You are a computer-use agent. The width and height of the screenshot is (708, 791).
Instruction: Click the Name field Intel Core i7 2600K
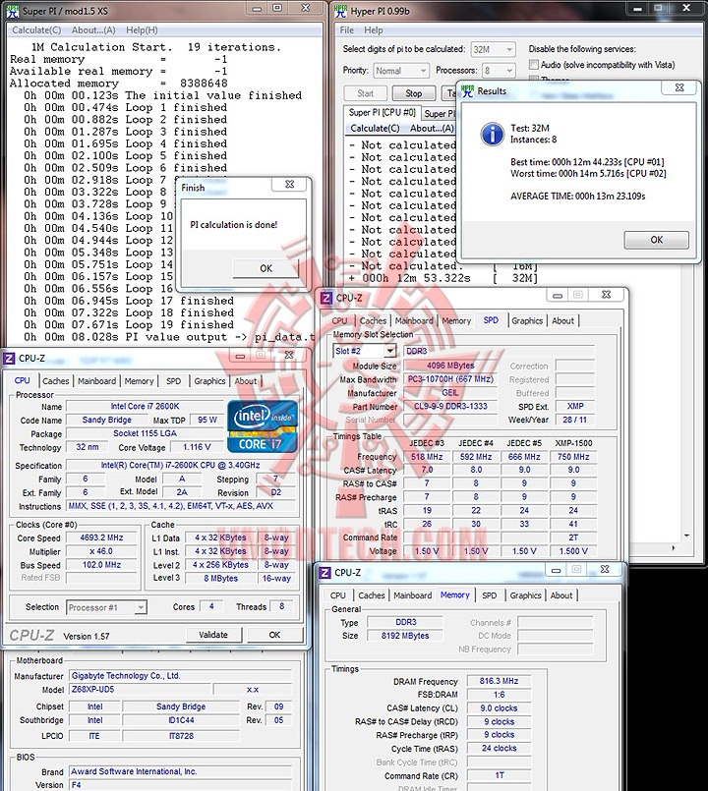145,407
